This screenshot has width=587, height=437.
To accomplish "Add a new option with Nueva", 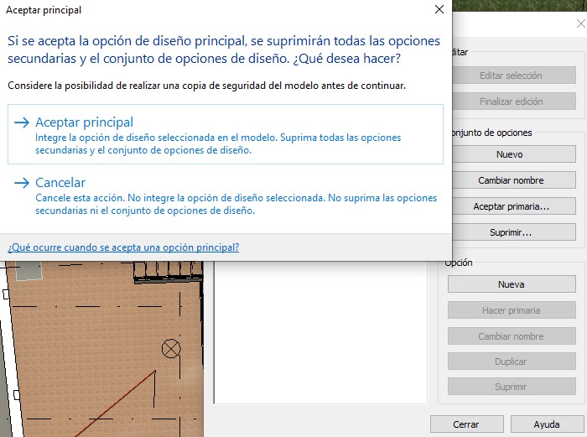I will (510, 284).
